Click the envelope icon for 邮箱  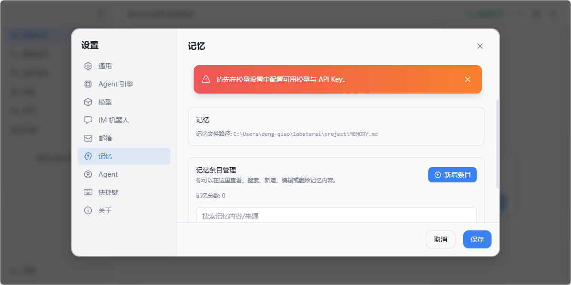click(x=88, y=138)
